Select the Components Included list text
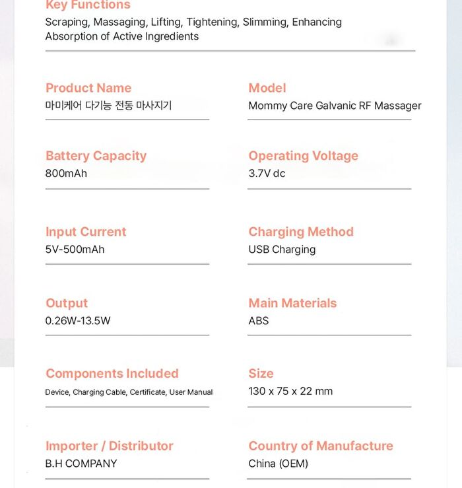Viewport: 462px width, 488px height. click(129, 392)
